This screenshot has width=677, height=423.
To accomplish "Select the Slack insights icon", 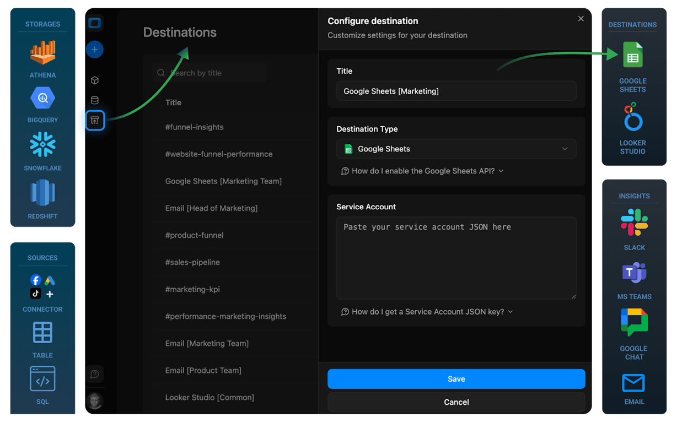I will point(634,223).
